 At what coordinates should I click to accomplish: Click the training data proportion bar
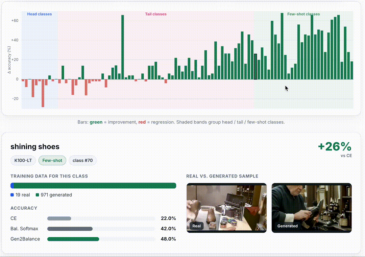point(93,185)
